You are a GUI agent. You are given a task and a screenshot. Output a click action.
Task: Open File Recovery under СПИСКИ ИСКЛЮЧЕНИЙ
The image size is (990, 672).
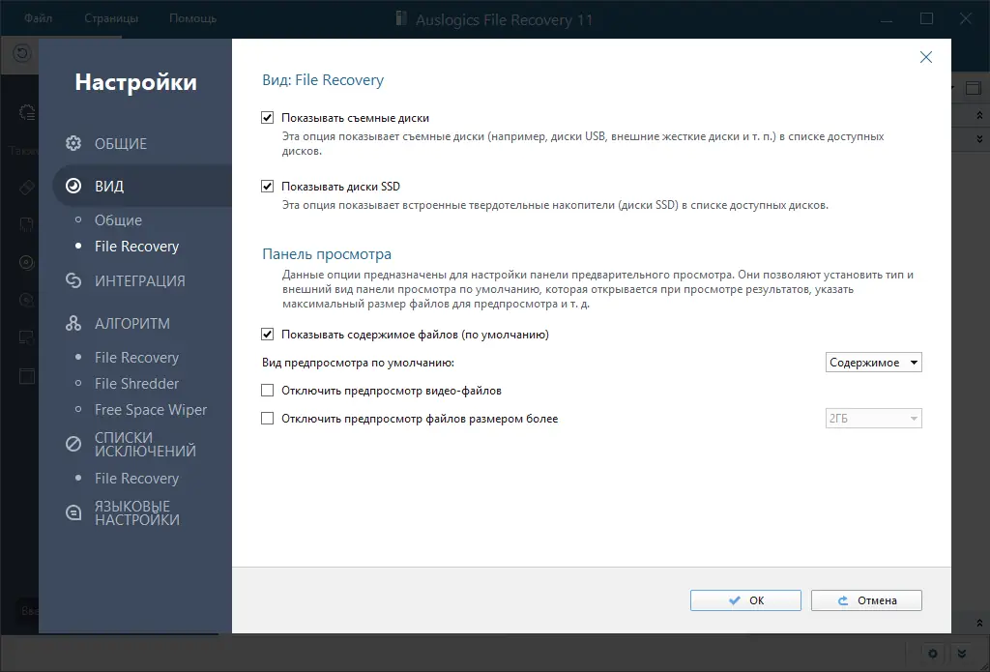click(x=136, y=478)
